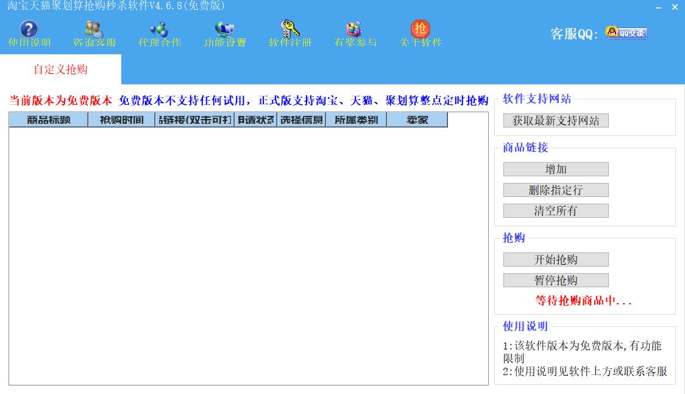The image size is (685, 394).
Task: Click the 卖家 column header
Action: (x=417, y=120)
